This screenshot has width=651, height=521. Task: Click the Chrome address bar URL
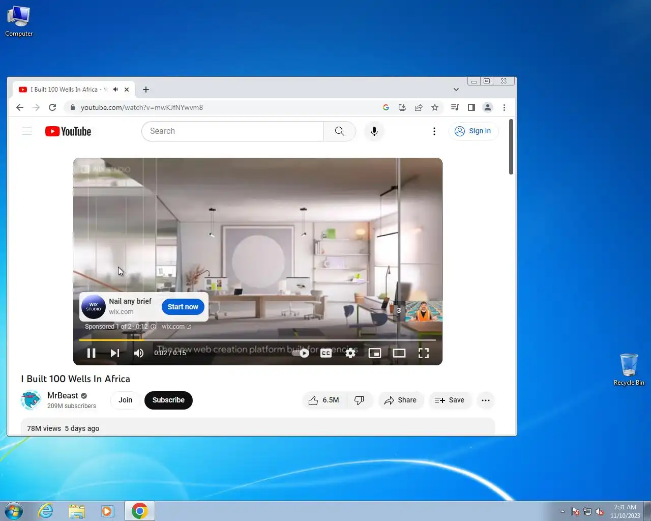[x=142, y=107]
